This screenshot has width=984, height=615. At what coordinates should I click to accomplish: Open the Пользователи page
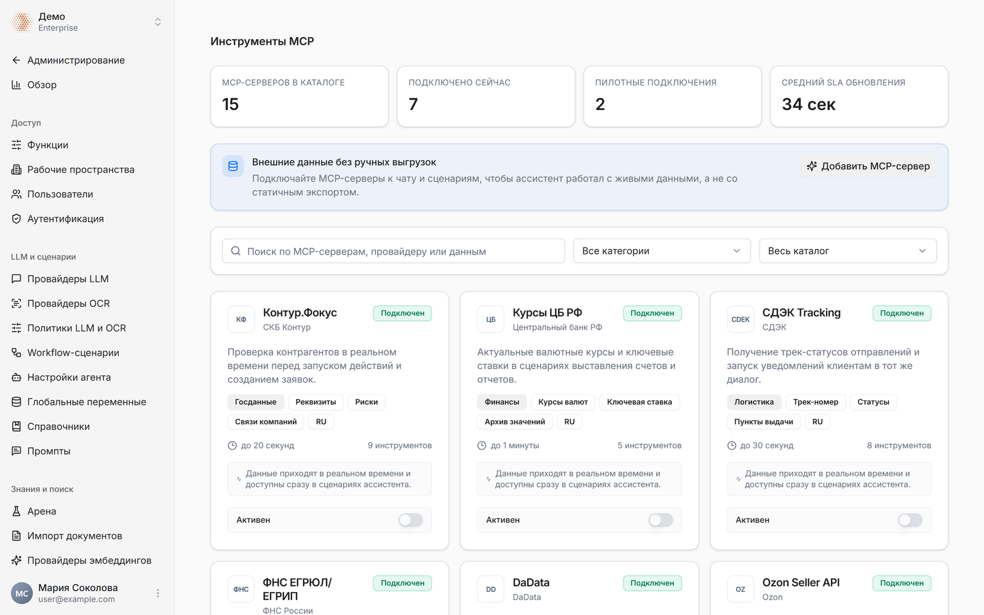pos(60,194)
